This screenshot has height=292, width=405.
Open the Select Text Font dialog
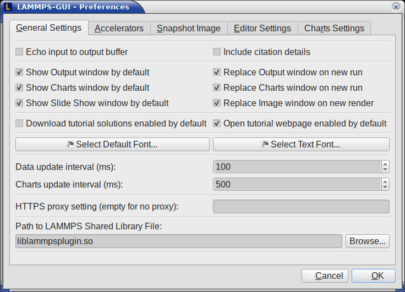pyautogui.click(x=301, y=144)
